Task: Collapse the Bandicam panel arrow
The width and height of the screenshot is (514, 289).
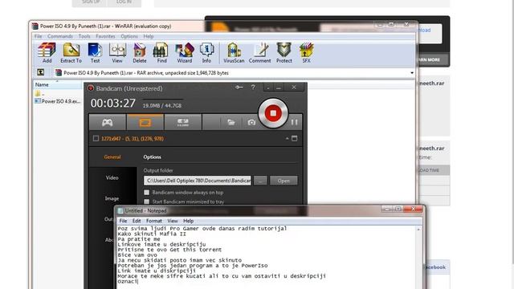Action: click(x=288, y=139)
